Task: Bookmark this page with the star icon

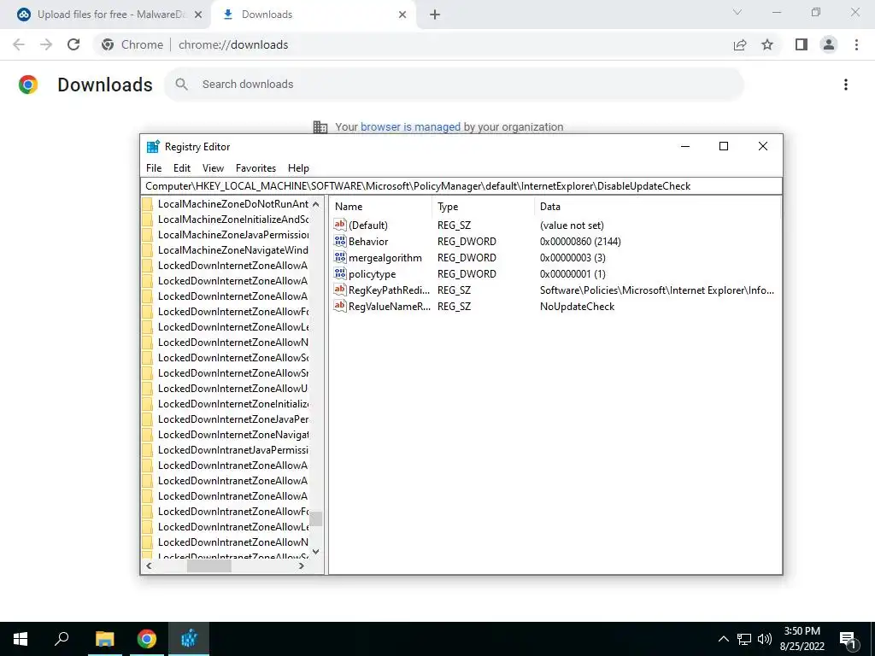Action: click(767, 44)
